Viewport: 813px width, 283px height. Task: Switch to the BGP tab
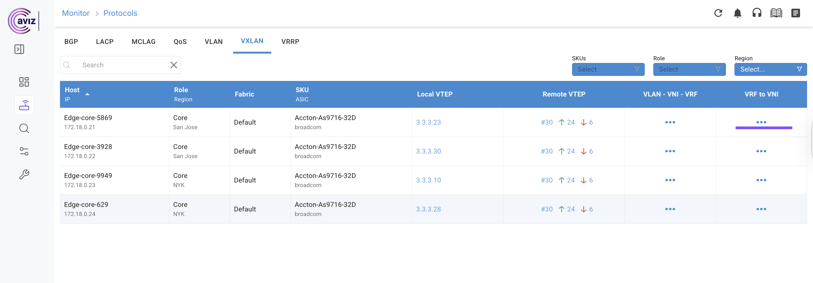tap(71, 42)
